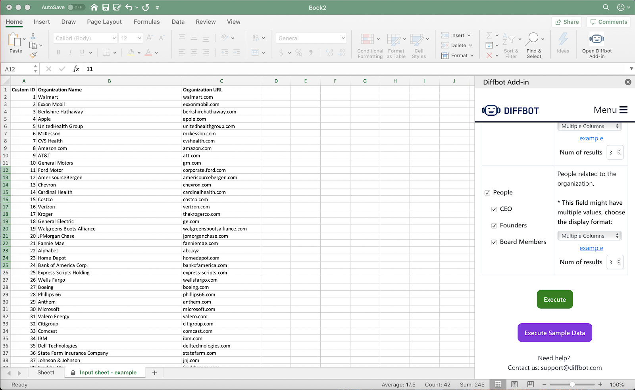Click the fill color bucket swatch
This screenshot has height=390, width=635.
point(131,52)
